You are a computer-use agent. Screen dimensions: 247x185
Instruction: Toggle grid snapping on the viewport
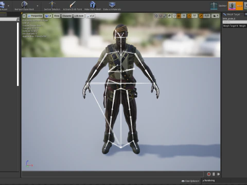tap(179, 16)
